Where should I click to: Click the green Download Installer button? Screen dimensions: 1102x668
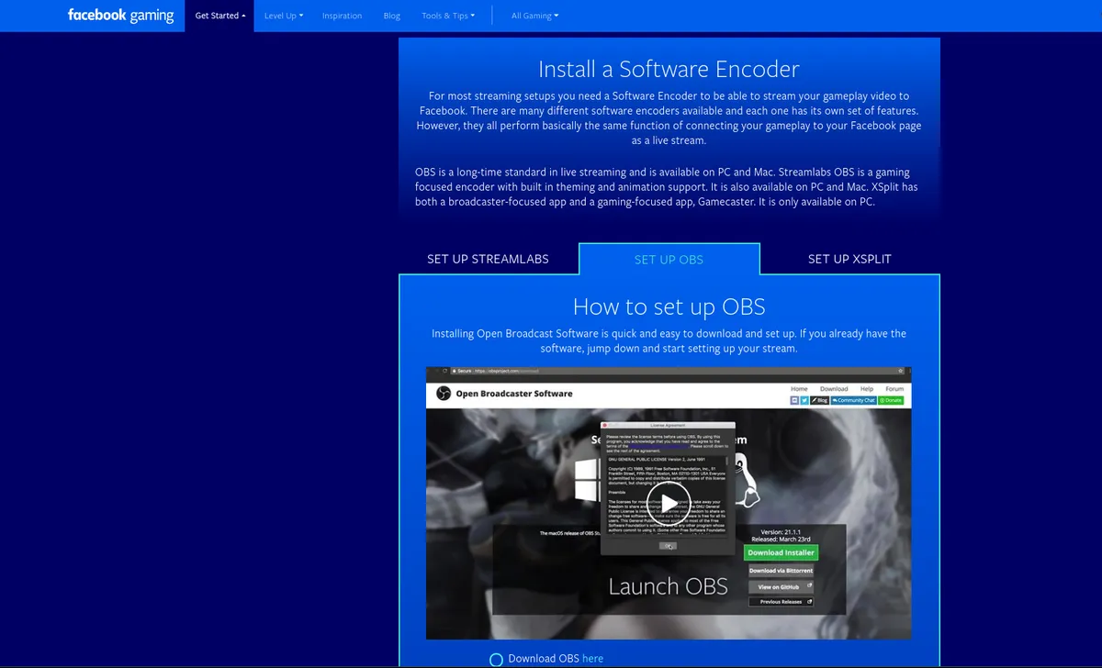pyautogui.click(x=780, y=552)
